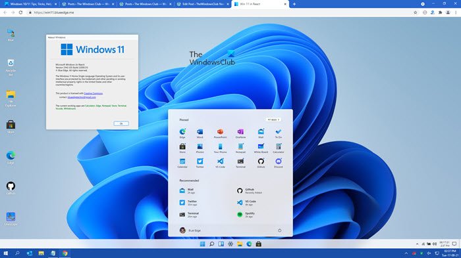Screen dimensions: 461x258
Task: Switch to Edit Post browser tab
Action: [x=203, y=4]
